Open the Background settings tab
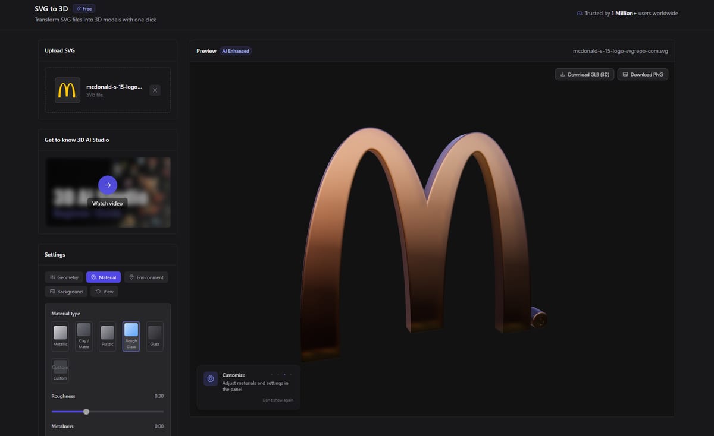714x436 pixels. pyautogui.click(x=66, y=292)
